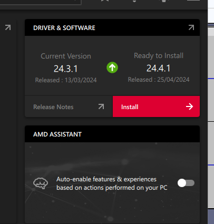Image resolution: width=214 pixels, height=224 pixels.
Task: Click the Install button
Action: [x=156, y=106]
